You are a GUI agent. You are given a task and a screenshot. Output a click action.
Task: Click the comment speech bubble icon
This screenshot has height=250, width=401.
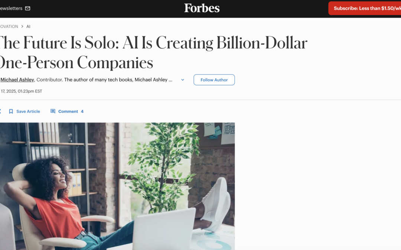[53, 111]
